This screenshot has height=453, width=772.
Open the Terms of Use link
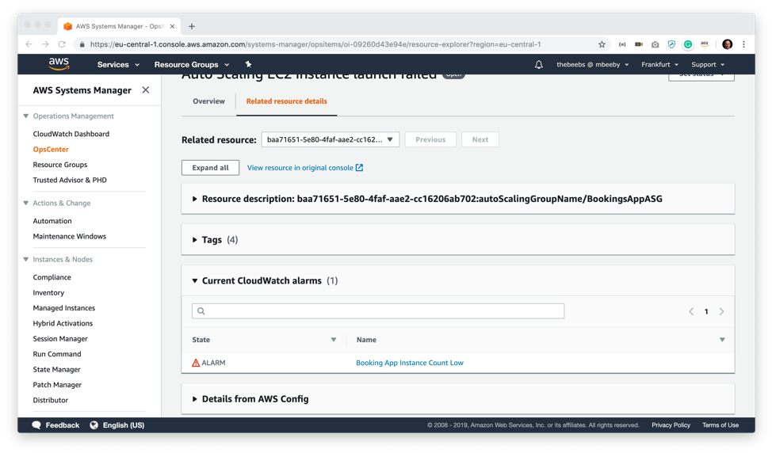point(720,425)
